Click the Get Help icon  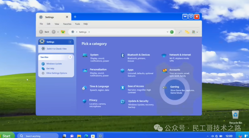pyautogui.click(x=43, y=68)
